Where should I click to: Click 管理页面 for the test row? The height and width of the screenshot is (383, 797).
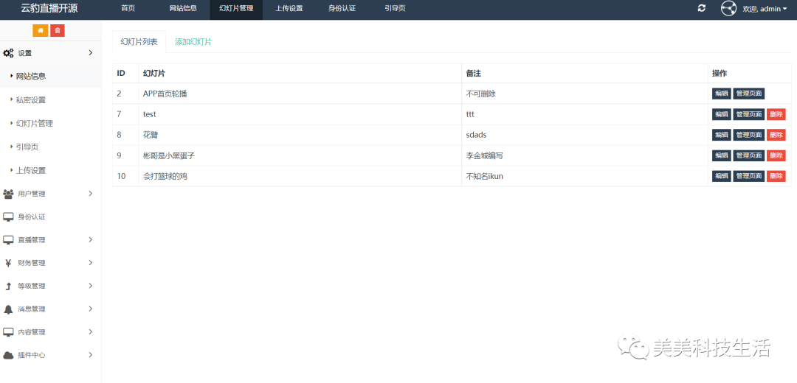(x=749, y=114)
